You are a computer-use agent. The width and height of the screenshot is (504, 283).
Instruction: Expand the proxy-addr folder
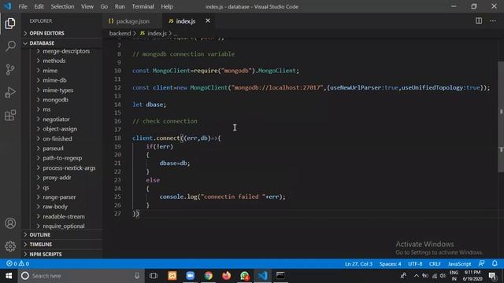pos(57,178)
